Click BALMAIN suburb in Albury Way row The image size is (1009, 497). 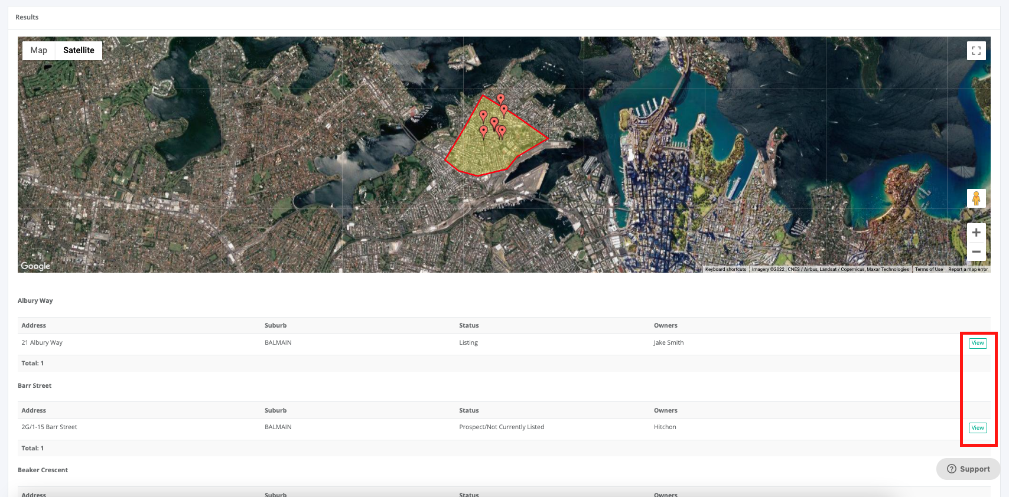click(278, 342)
